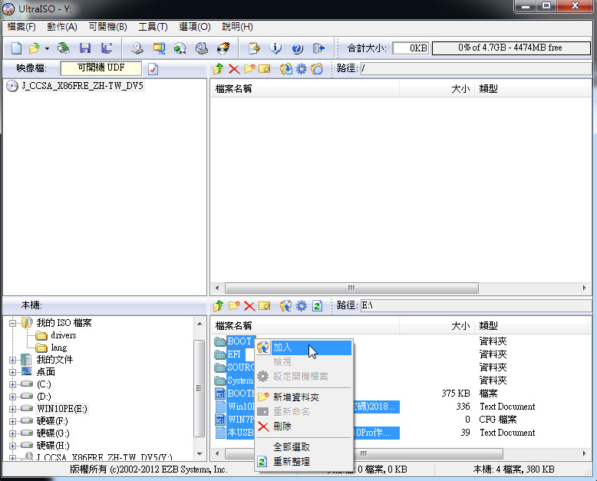The image size is (597, 481).
Task: Click red X delete icon in image pane toolbar
Action: (x=234, y=69)
